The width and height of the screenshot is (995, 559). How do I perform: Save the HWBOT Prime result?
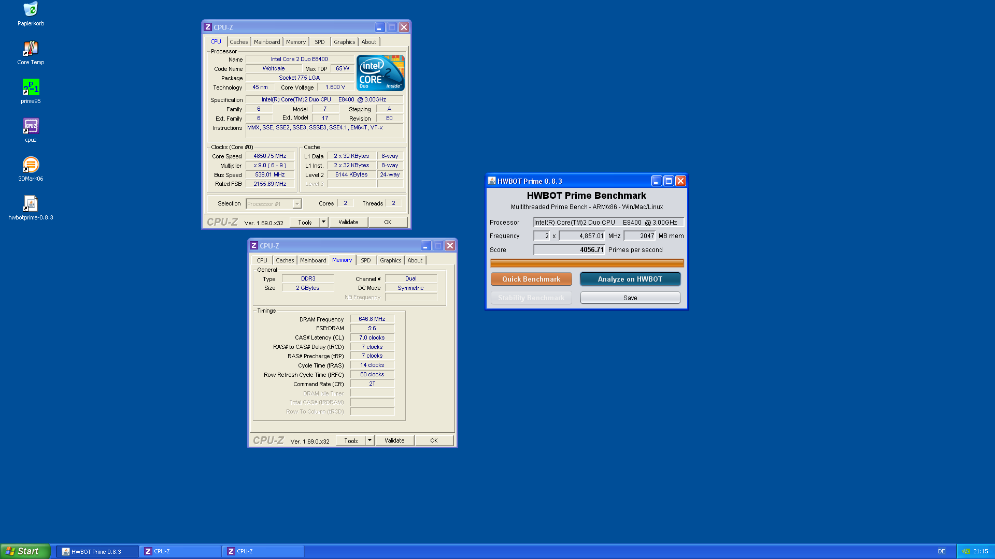630,298
